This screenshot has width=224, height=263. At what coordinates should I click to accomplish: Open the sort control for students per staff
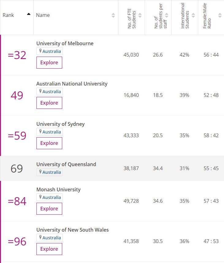(x=166, y=15)
